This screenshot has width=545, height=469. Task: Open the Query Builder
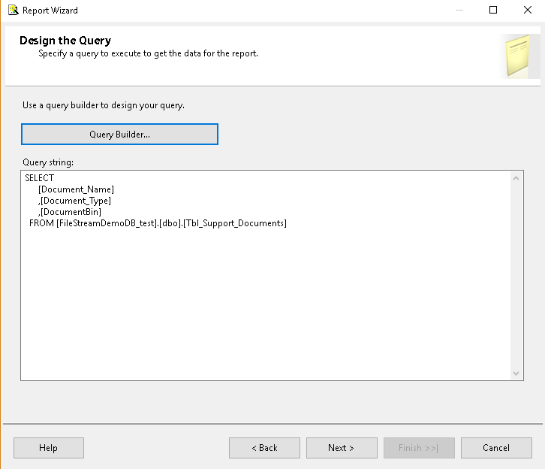(119, 135)
